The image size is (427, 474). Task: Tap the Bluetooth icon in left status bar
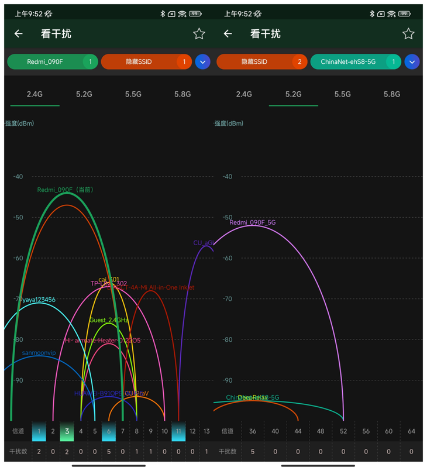pos(162,13)
